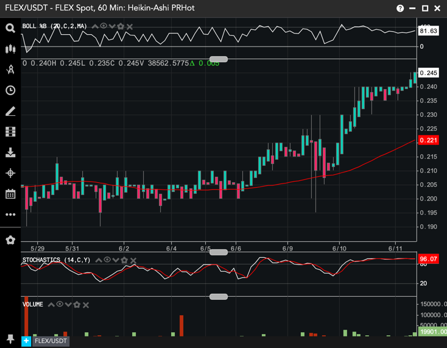Click the green 19901.00 volume label
447x348 pixels.
coord(432,332)
